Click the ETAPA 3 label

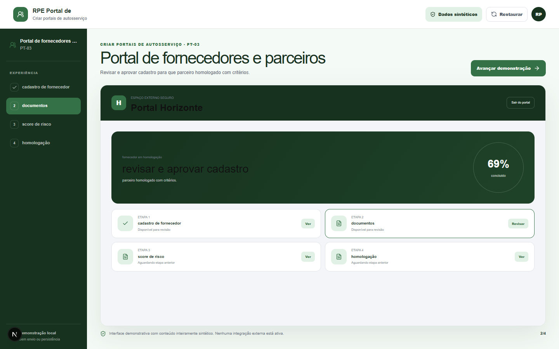[144, 251]
